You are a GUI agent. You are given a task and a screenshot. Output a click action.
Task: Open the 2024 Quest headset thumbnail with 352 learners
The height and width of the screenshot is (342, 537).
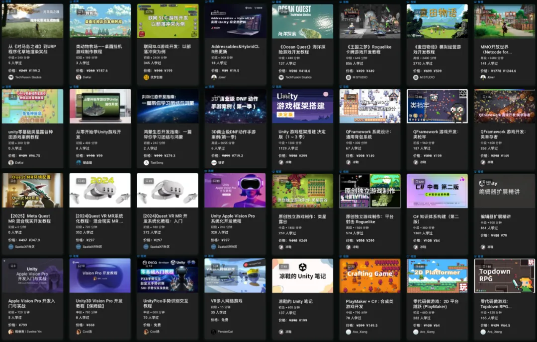click(100, 190)
